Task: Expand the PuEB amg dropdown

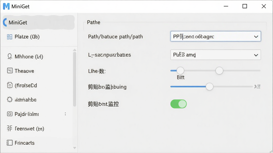Action: click(x=215, y=55)
